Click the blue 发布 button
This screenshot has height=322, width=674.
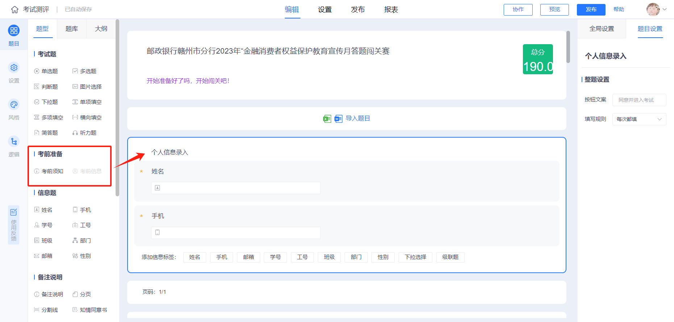coord(591,10)
